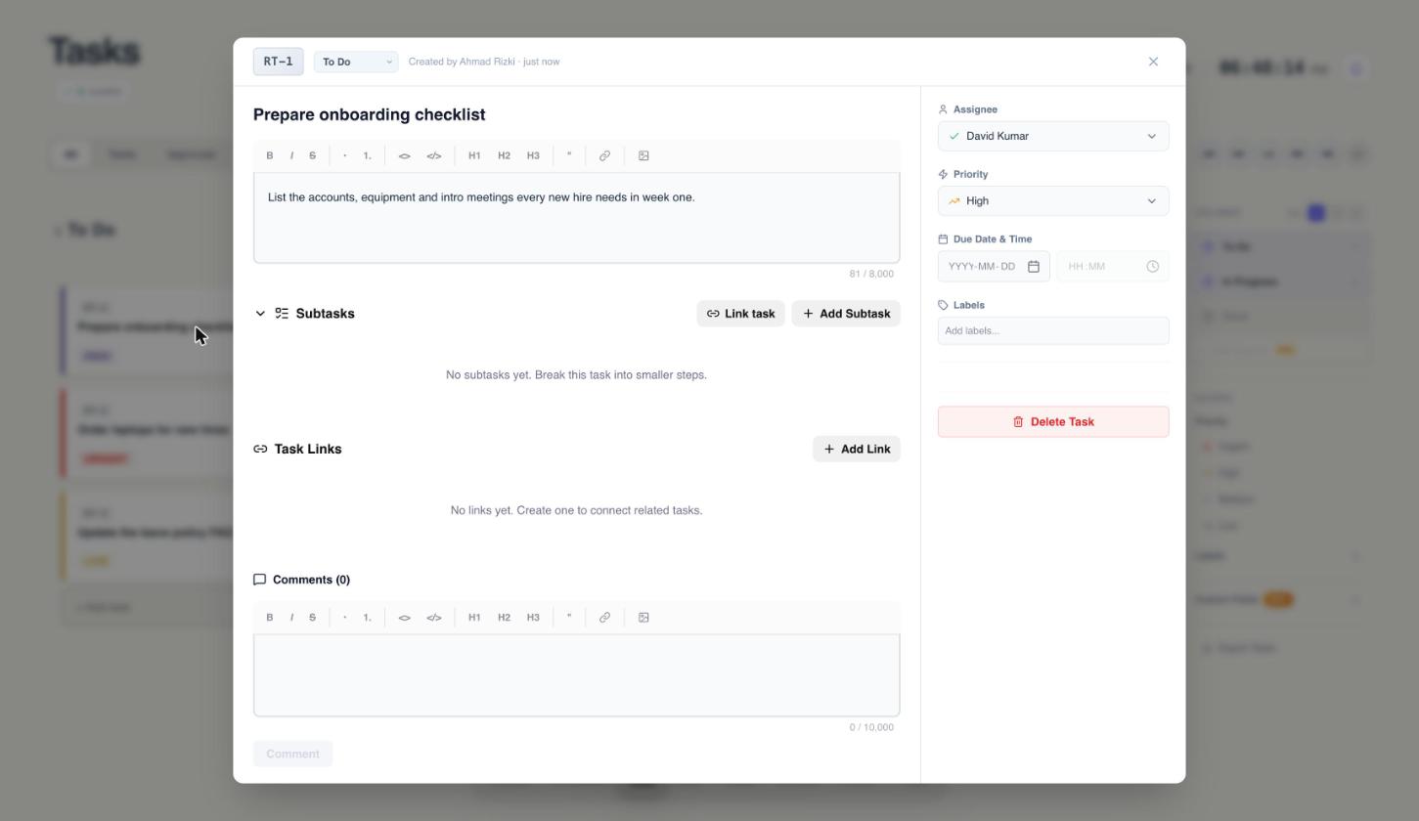Viewport: 1419px width, 821px height.
Task: Insert numbered list in the description toolbar
Action: tap(368, 155)
